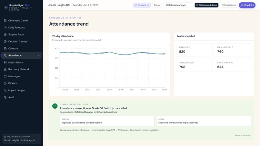Click the Before expected 528 students box

107,121
